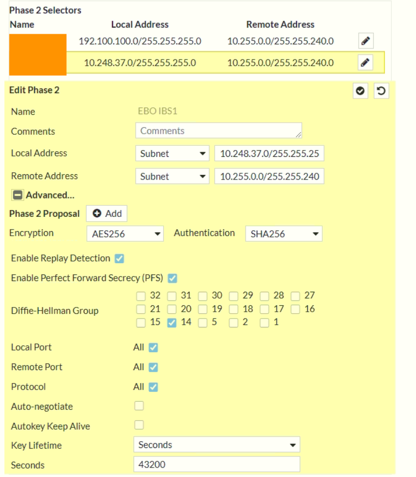Check Diffie-Hellman Group 18
This screenshot has width=416, height=477.
(x=234, y=309)
